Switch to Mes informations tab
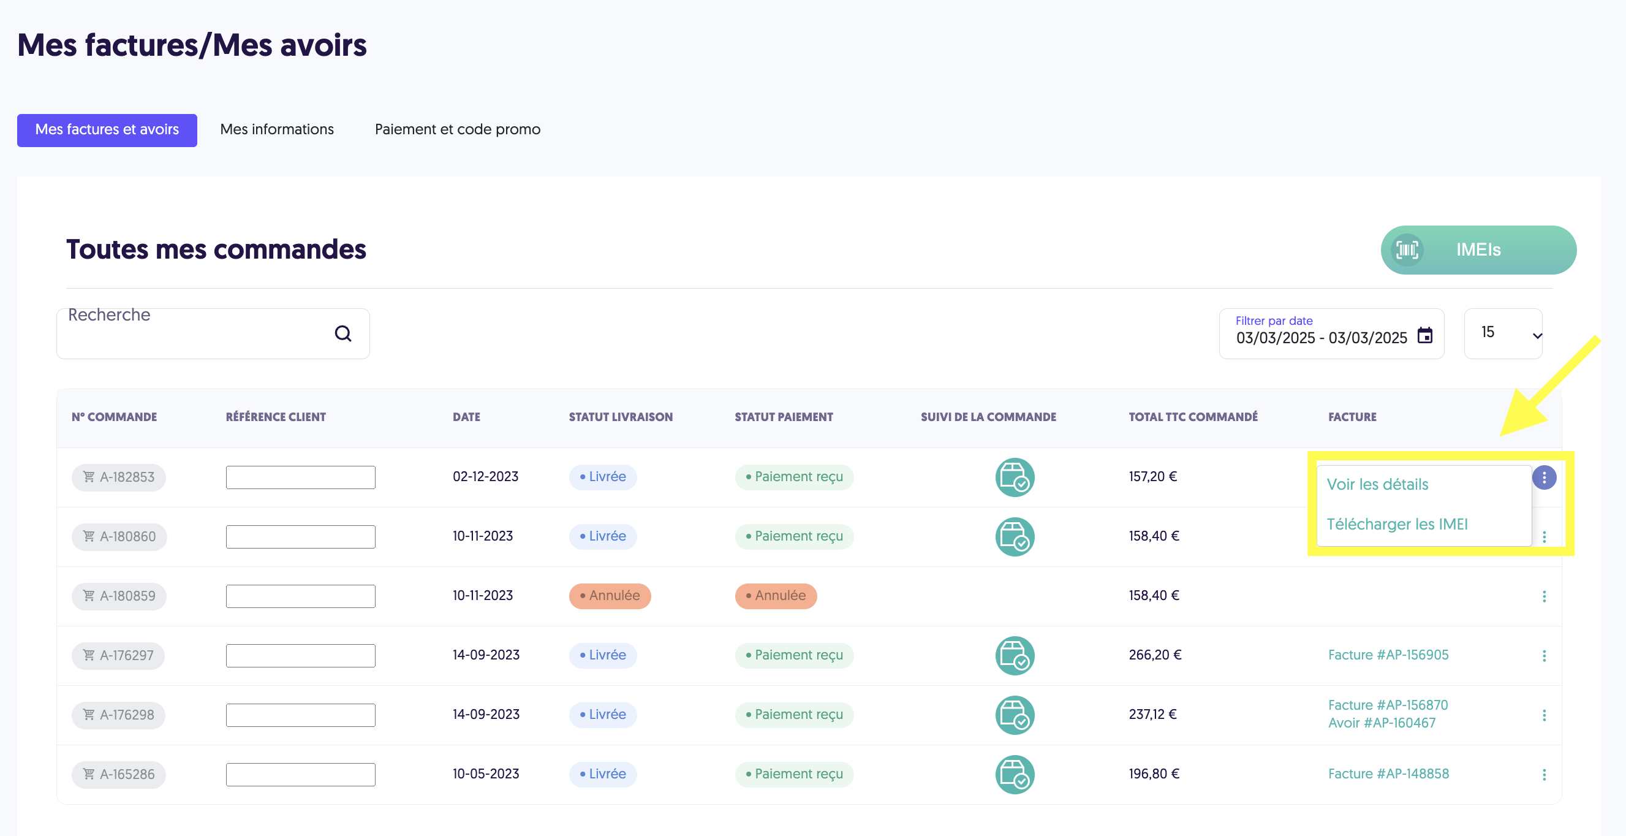This screenshot has width=1626, height=836. tap(276, 129)
